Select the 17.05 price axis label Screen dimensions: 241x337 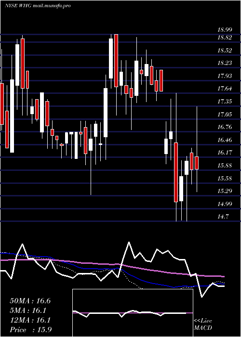(x=225, y=115)
